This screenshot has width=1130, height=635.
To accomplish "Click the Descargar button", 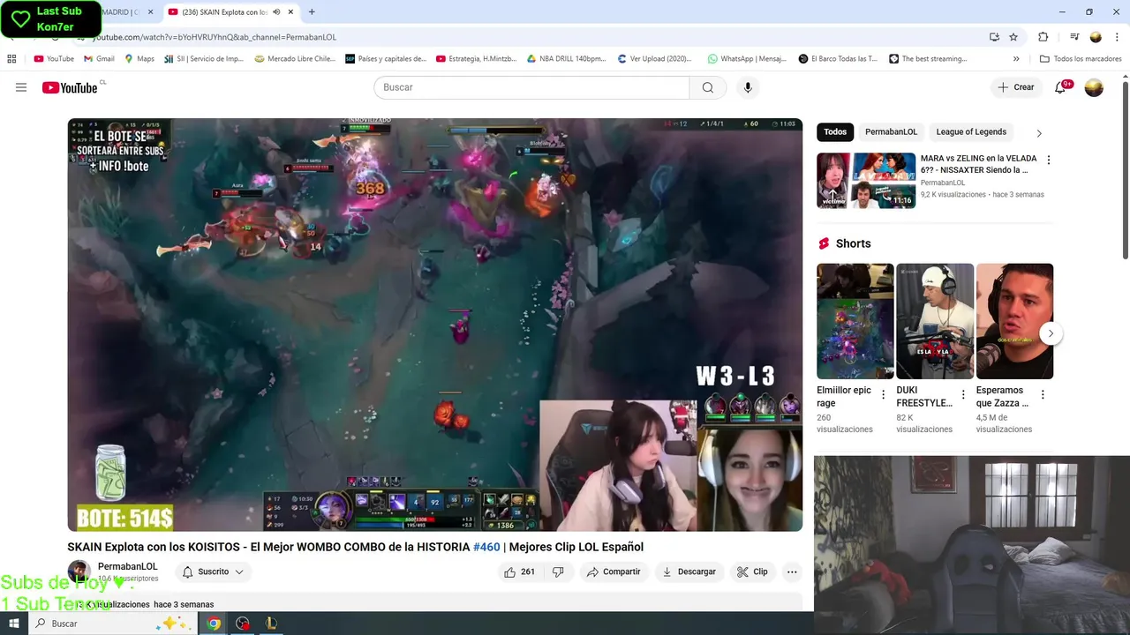I will pyautogui.click(x=689, y=571).
